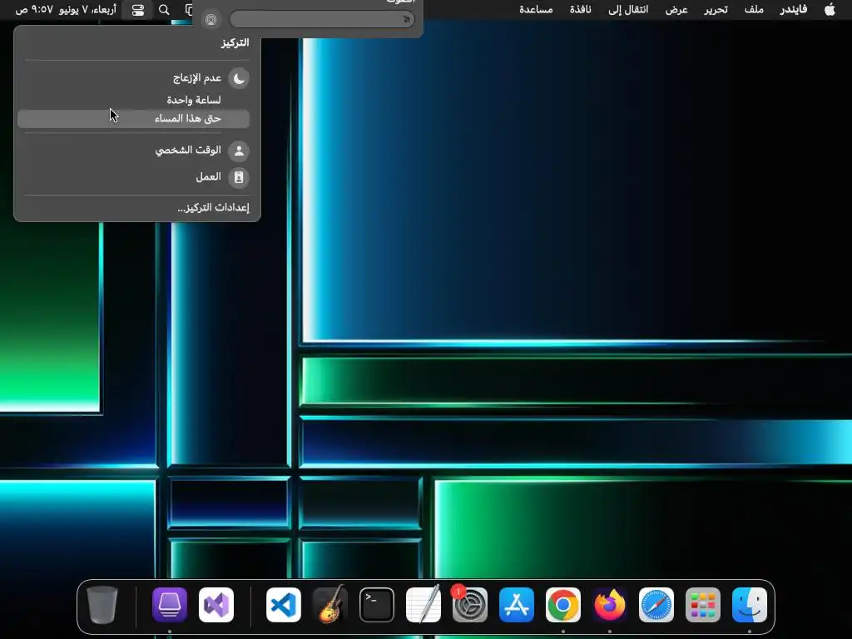The image size is (852, 639).
Task: Toggle Do Not Disturb moon icon
Action: coord(239,79)
